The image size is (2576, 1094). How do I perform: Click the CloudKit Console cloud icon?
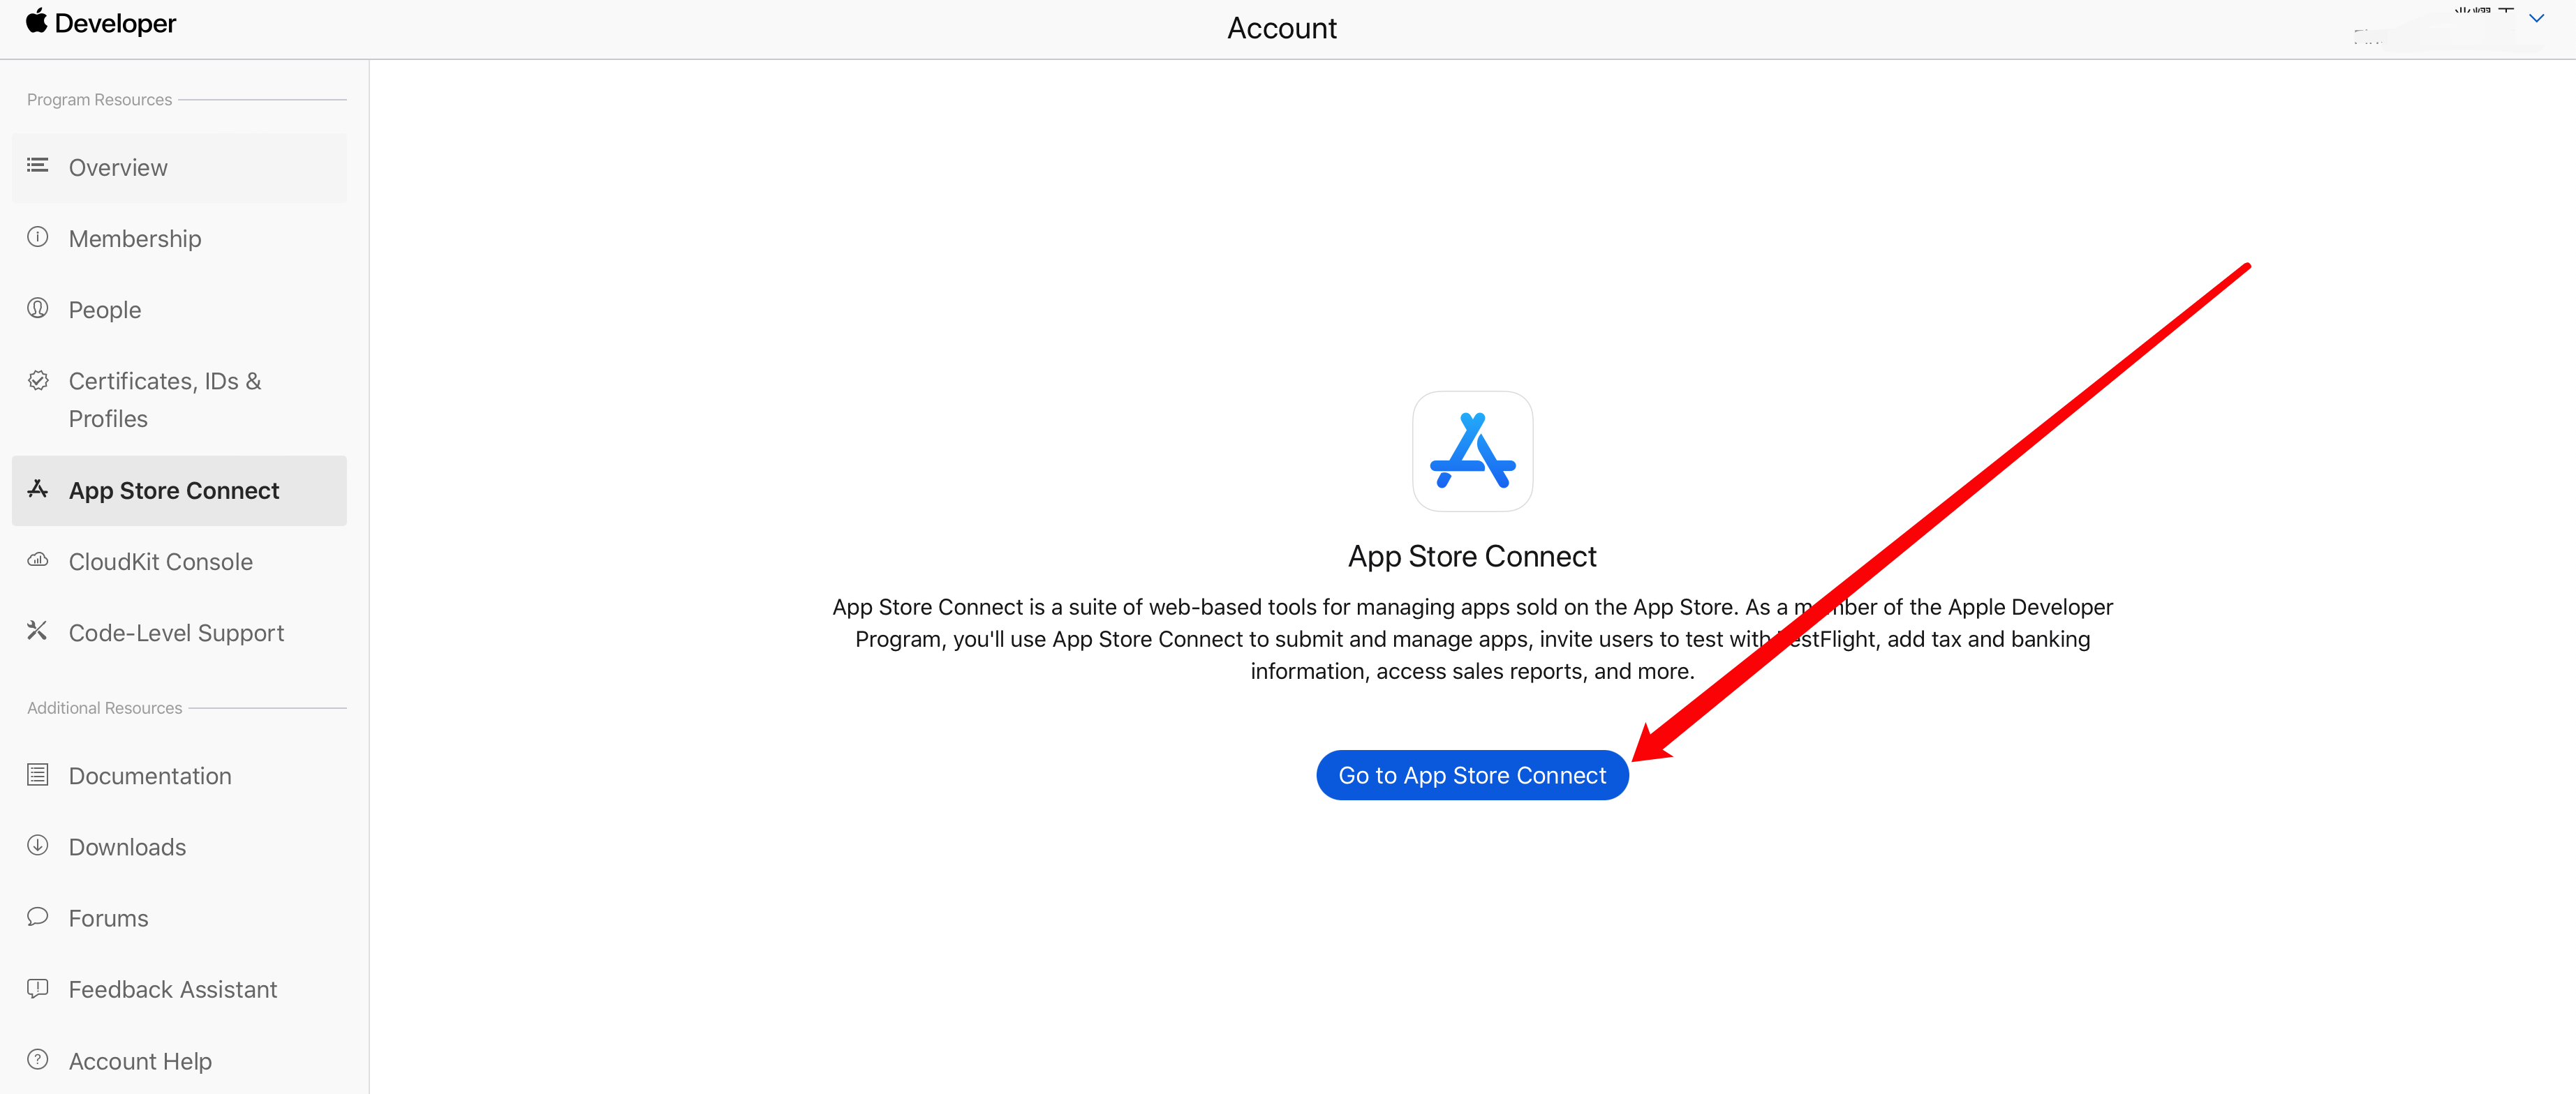(37, 560)
